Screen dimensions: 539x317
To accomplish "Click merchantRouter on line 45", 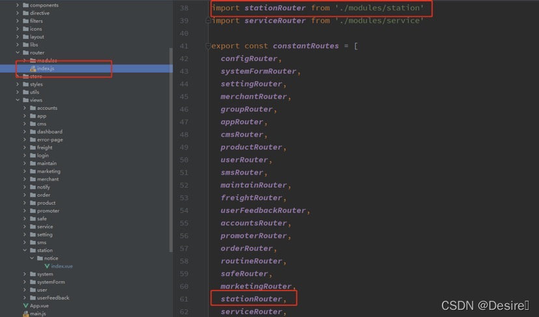I will pyautogui.click(x=253, y=97).
